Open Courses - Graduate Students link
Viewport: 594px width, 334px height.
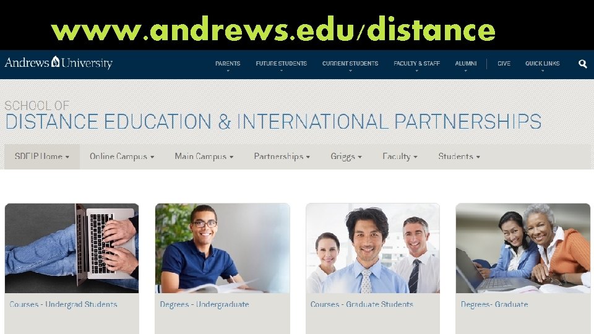(x=362, y=304)
